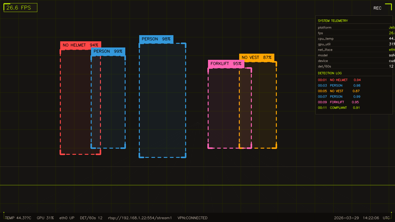Image resolution: width=395 pixels, height=222 pixels.
Task: Collapse the DETECTION LOG section
Action: point(330,73)
